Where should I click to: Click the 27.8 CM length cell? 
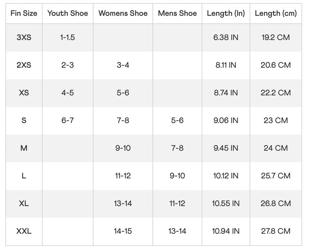coord(276,231)
